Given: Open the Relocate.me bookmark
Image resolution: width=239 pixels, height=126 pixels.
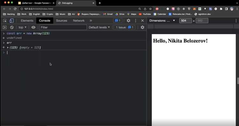Looking at the screenshot, I should [x=180, y=14].
